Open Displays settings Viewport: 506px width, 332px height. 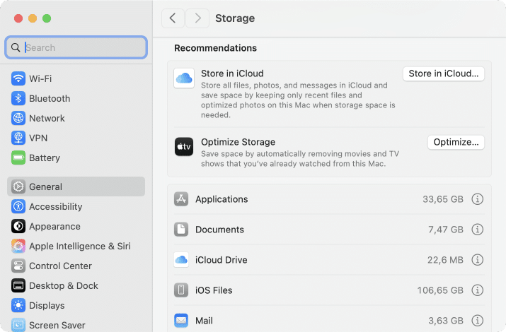[76, 305]
